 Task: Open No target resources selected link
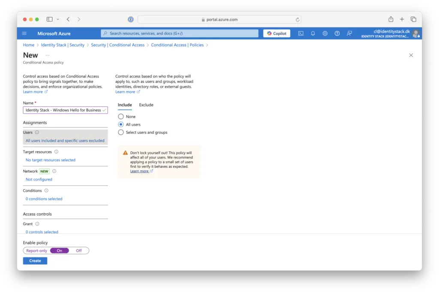[51, 160]
